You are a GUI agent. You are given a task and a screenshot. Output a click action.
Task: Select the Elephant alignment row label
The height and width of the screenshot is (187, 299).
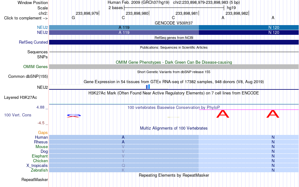coord(40,156)
